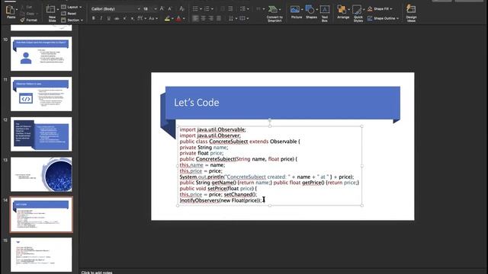Viewport: 488px width, 274px height.
Task: Click the Paste clipboard icon
Action: point(10,11)
